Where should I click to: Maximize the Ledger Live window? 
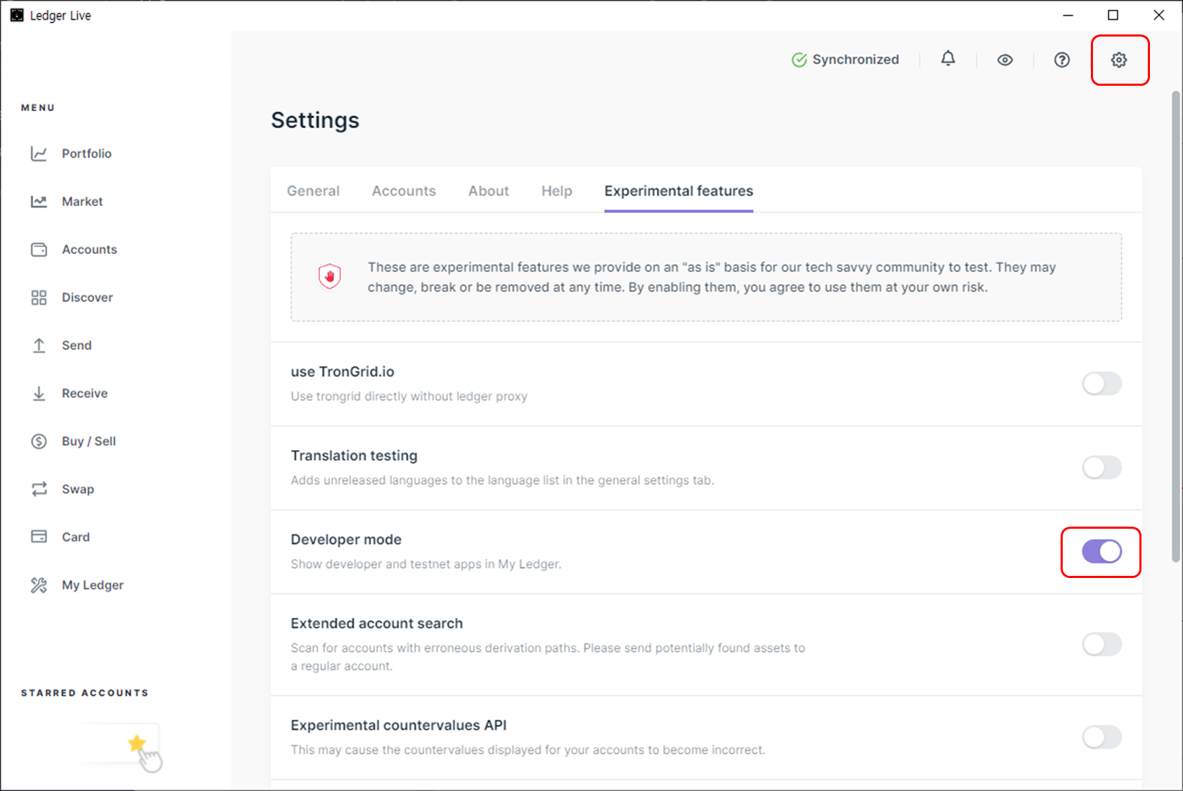tap(1113, 15)
